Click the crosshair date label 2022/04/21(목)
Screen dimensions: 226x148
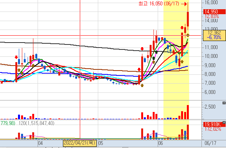tap(80, 143)
